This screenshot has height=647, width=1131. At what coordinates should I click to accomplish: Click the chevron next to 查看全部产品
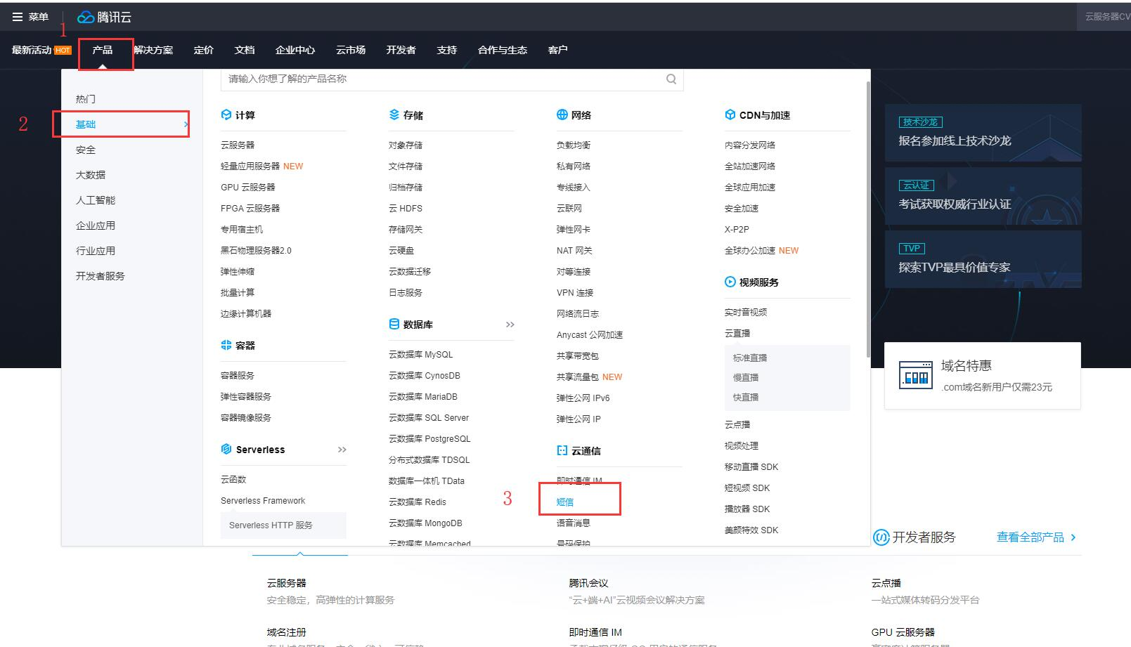(x=1073, y=537)
